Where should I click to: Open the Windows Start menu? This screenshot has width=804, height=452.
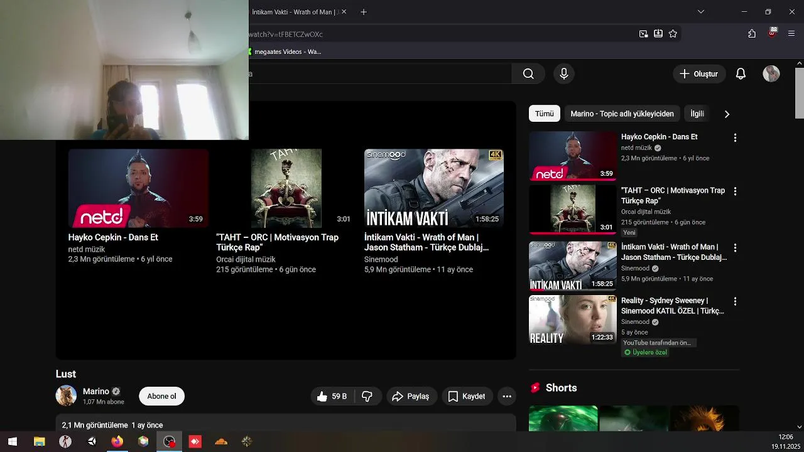point(12,441)
